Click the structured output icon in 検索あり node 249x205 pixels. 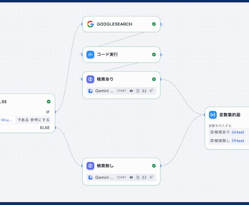pyautogui.click(x=145, y=91)
